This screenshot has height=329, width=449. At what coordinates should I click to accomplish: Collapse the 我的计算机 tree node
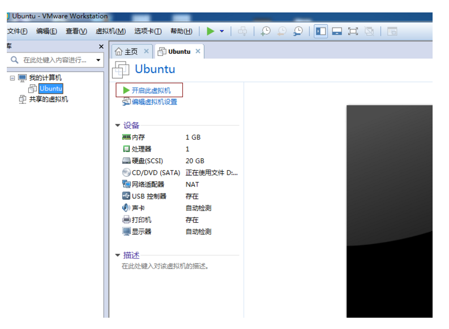12,78
